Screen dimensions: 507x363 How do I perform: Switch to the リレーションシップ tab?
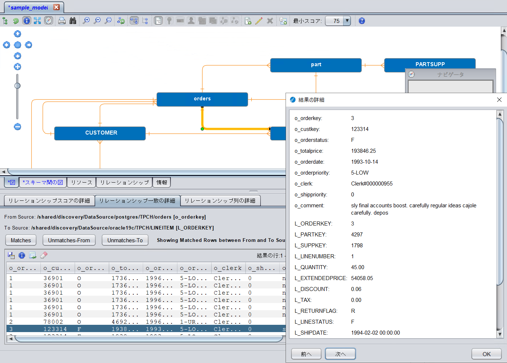[125, 182]
